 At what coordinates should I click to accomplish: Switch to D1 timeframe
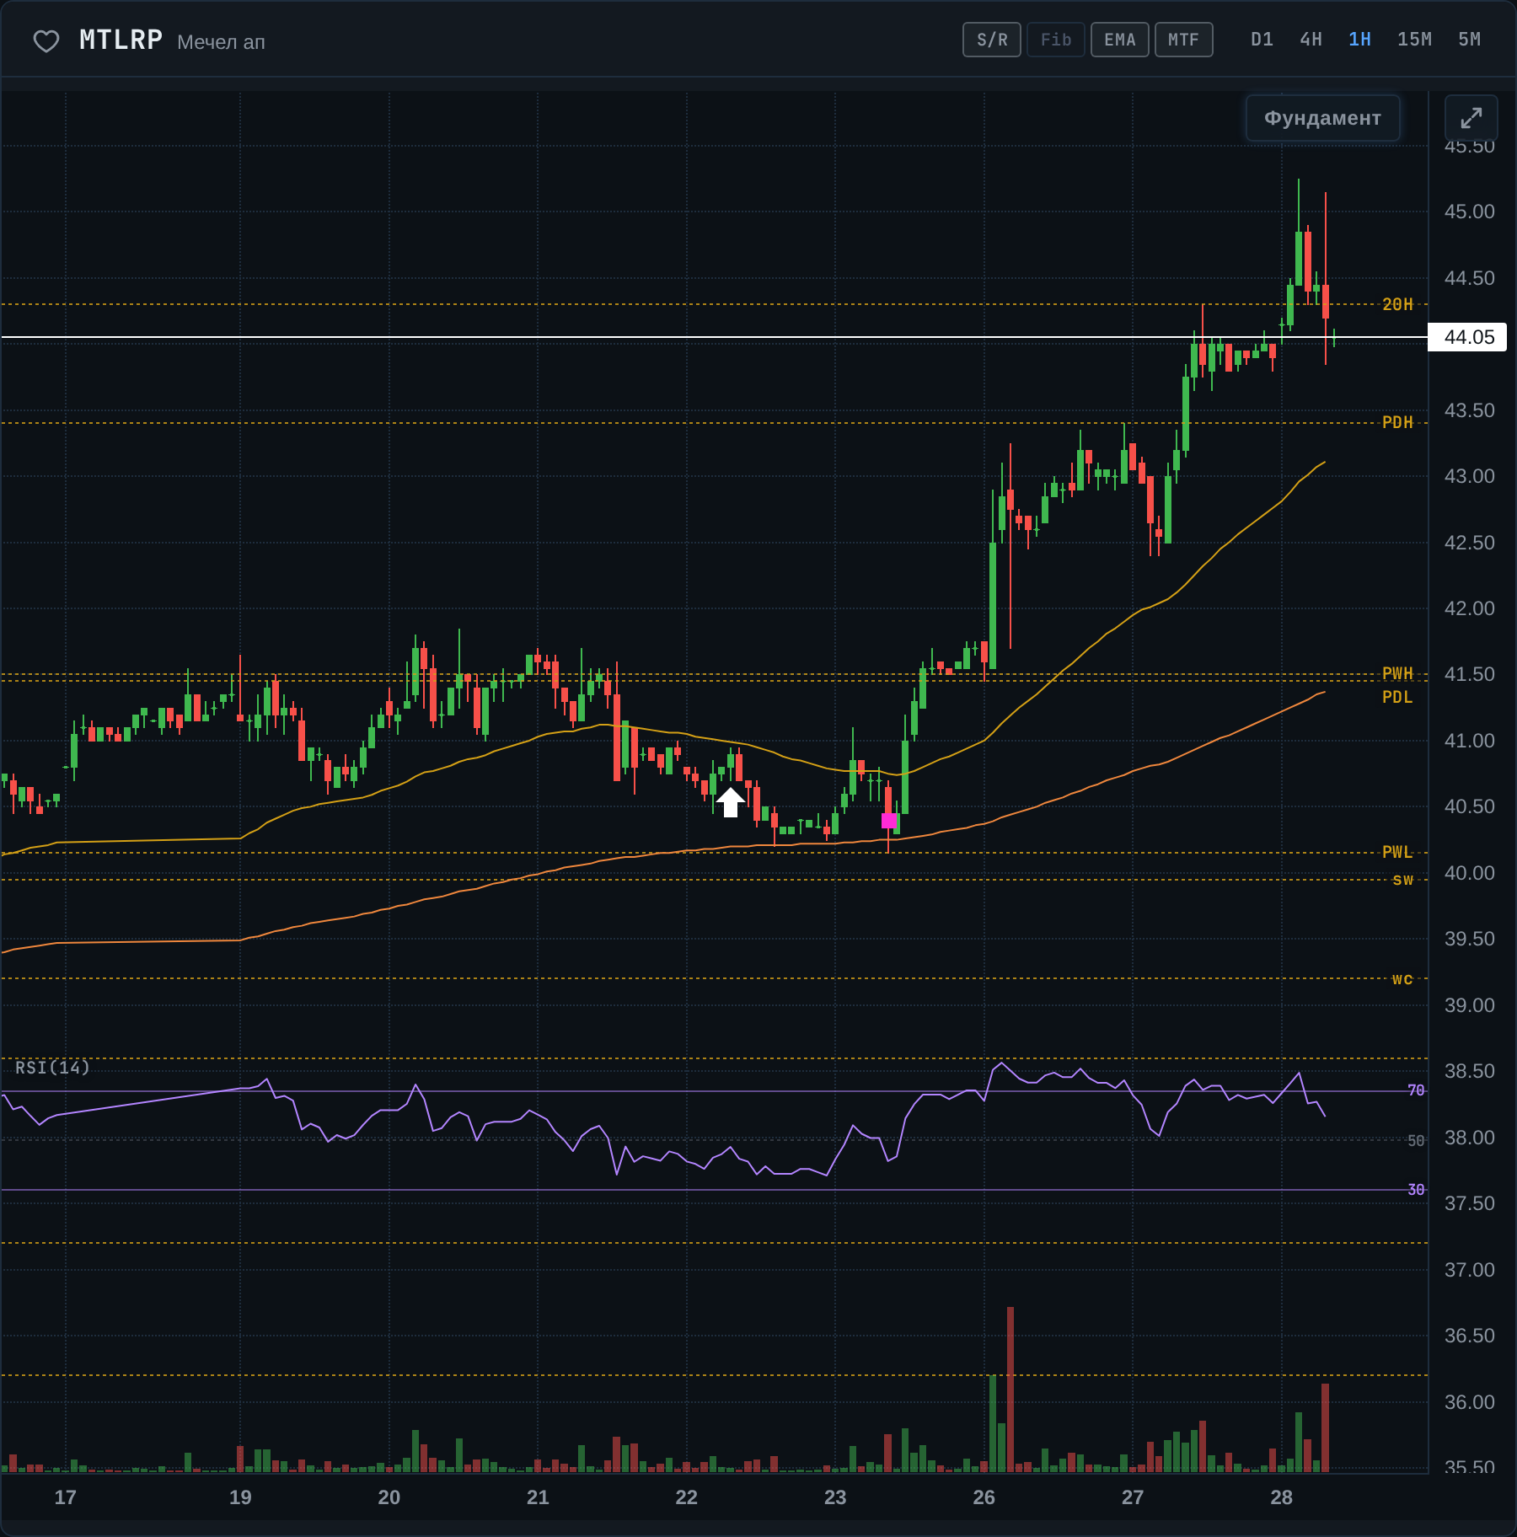coord(1262,40)
